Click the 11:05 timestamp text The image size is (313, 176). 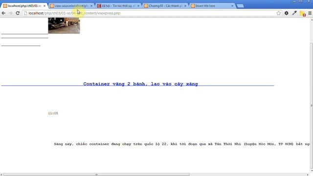point(53,113)
